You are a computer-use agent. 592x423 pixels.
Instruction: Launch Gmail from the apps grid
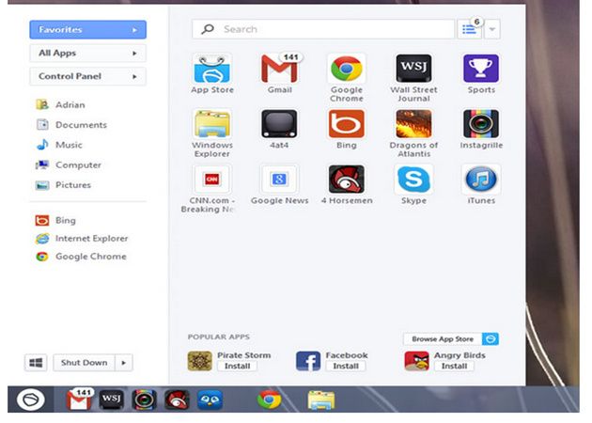tap(279, 70)
